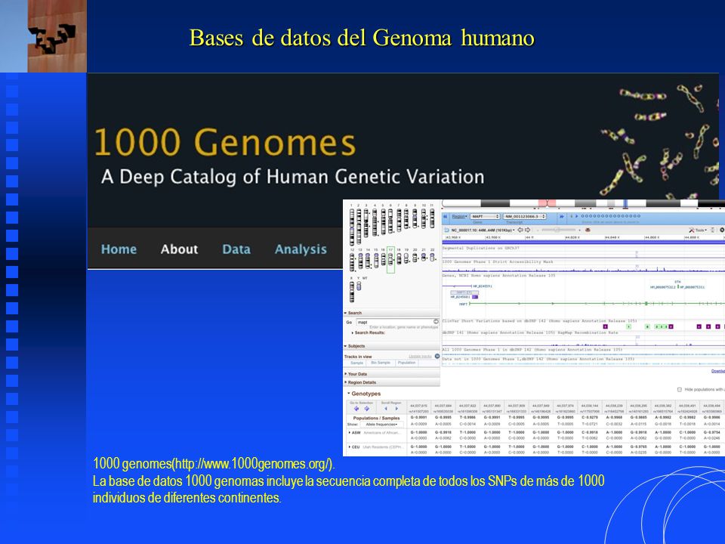This screenshot has width=725, height=544.
Task: Select chromosome 6 ideogram
Action: (390, 221)
